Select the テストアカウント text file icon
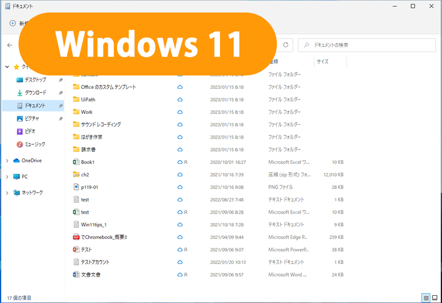This screenshot has width=442, height=303. [76, 262]
